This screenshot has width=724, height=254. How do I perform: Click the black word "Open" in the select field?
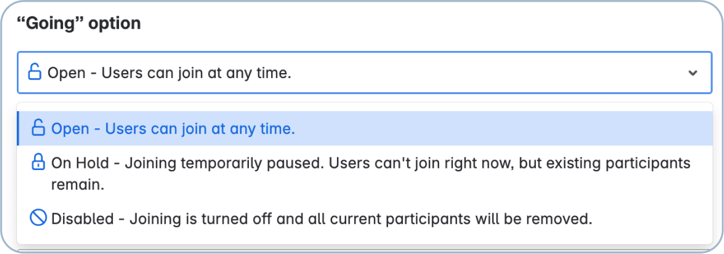(x=66, y=73)
